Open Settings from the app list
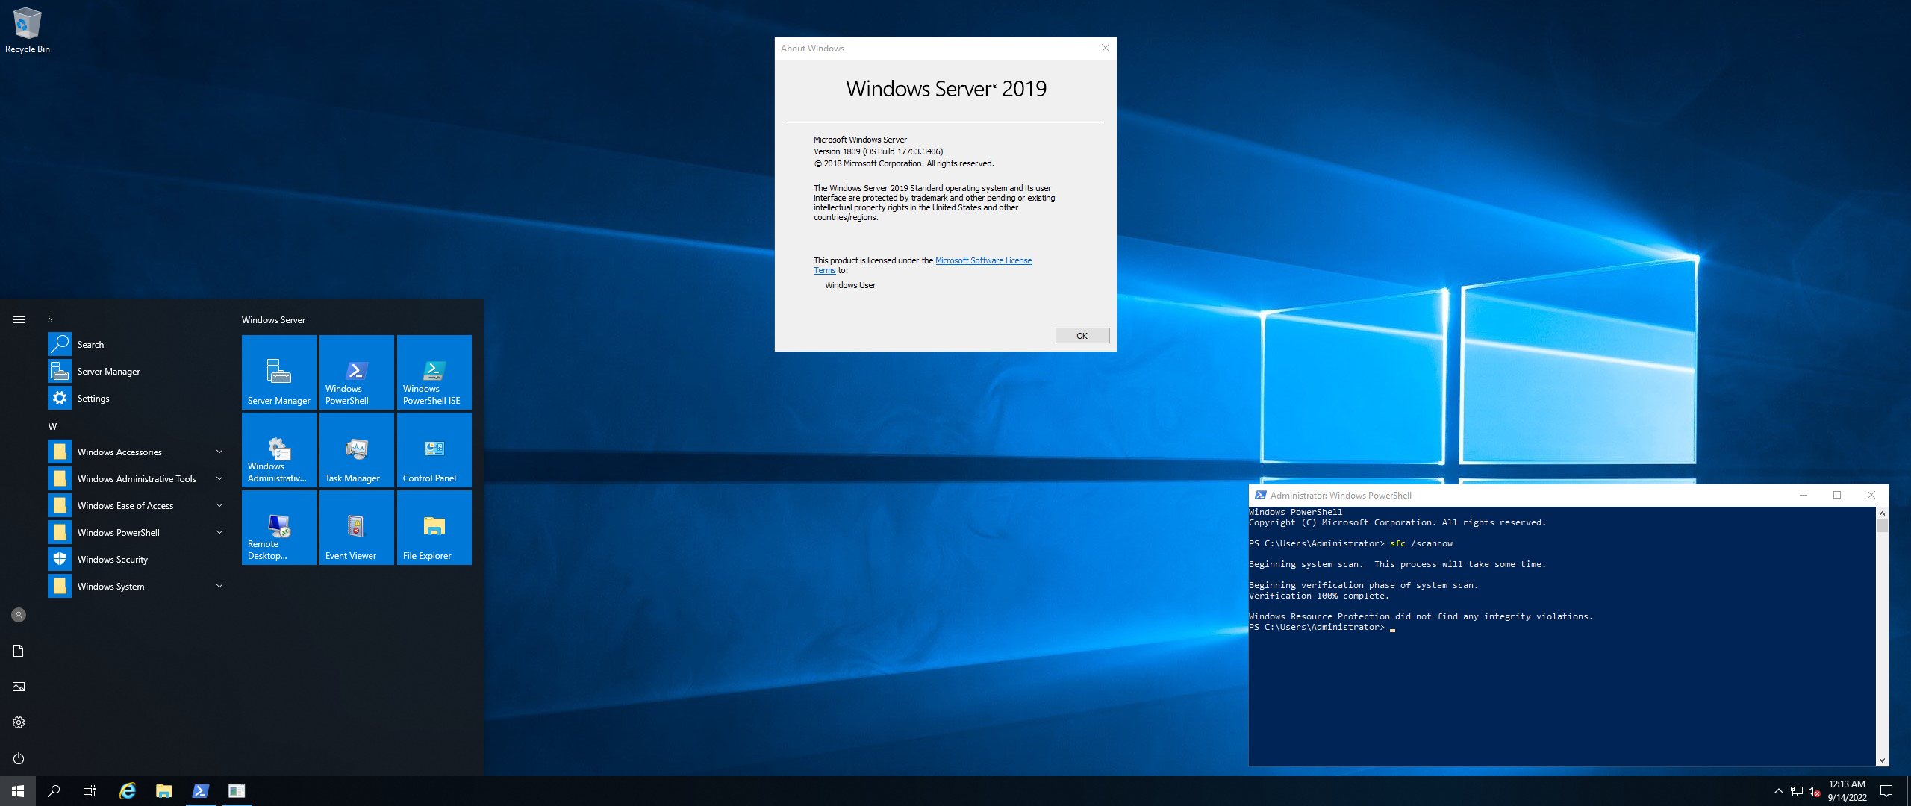Image resolution: width=1911 pixels, height=806 pixels. (x=137, y=398)
